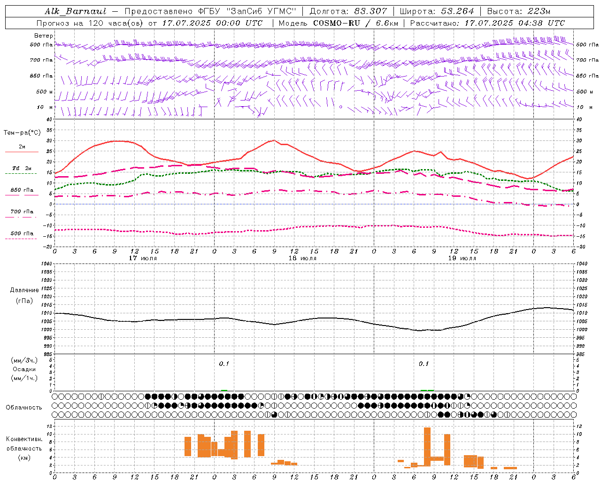This screenshot has width=601, height=481.
Task: Select the forecast start 17.07.2025 00:00 UTC
Action: pos(212,23)
